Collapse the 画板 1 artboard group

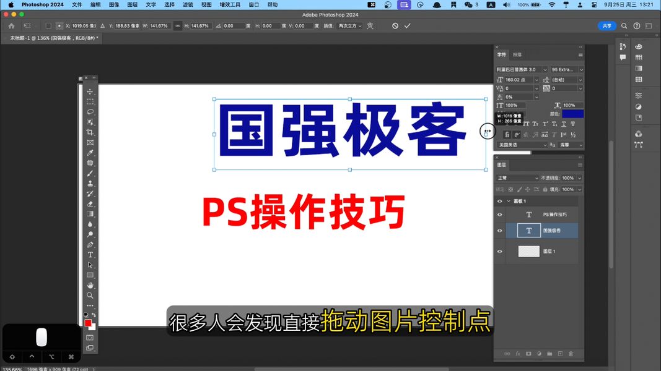pyautogui.click(x=509, y=201)
